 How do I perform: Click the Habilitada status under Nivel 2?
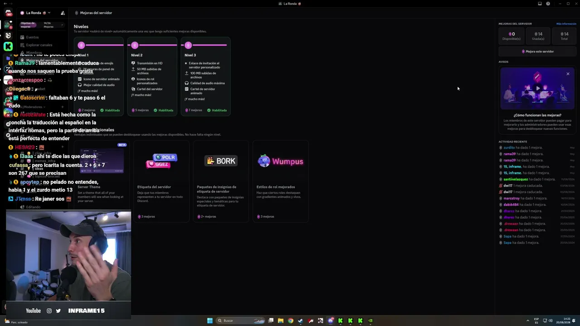click(164, 110)
